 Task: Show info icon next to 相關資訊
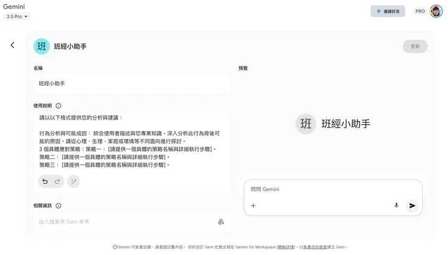(58, 205)
